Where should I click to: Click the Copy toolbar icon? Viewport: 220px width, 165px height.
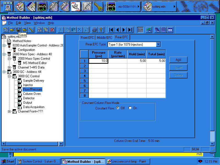pyautogui.click(x=67, y=30)
